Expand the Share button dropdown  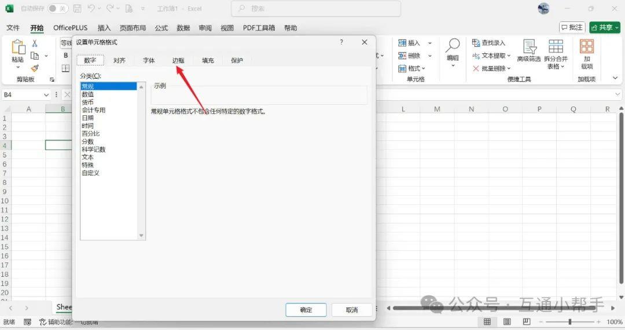pyautogui.click(x=617, y=28)
